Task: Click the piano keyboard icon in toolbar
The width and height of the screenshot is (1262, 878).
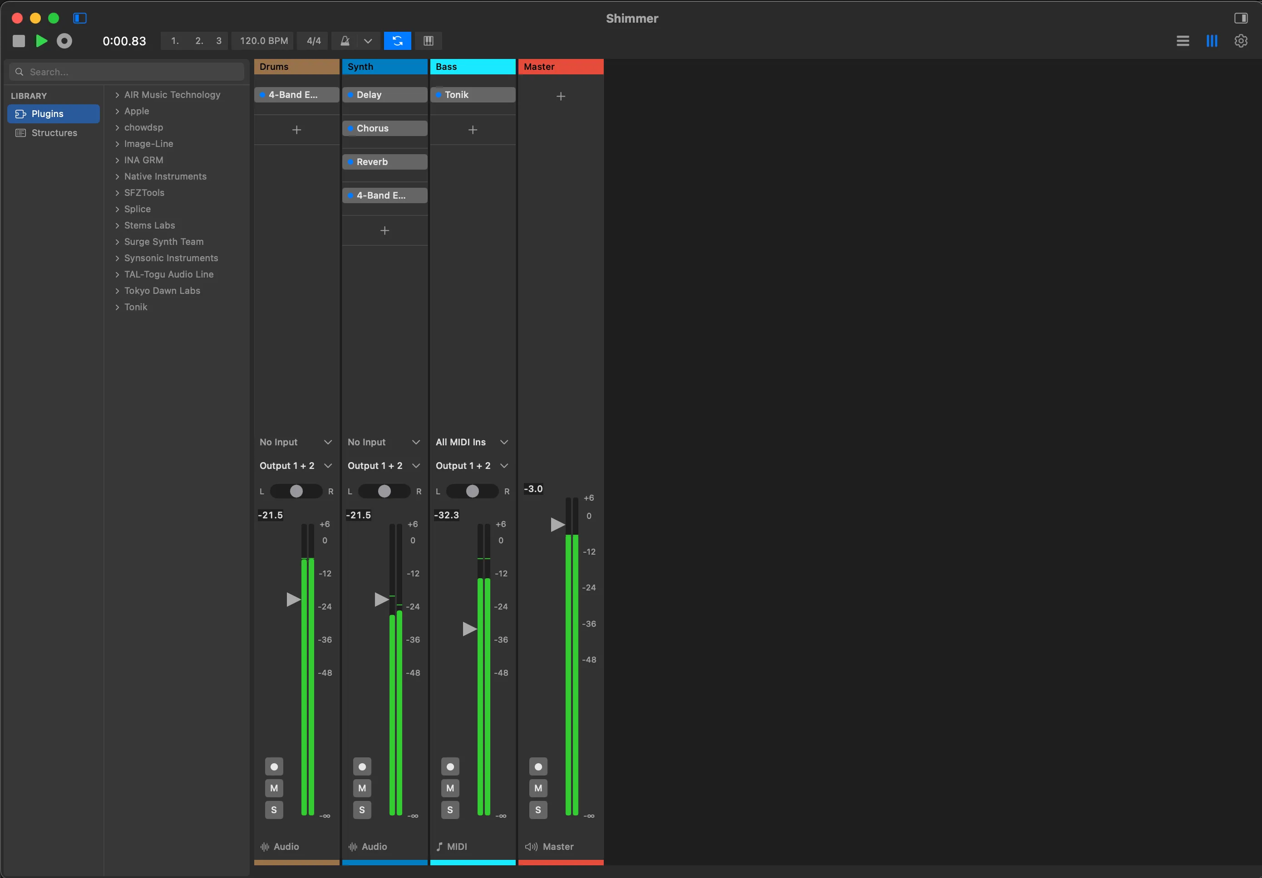Action: coord(428,41)
